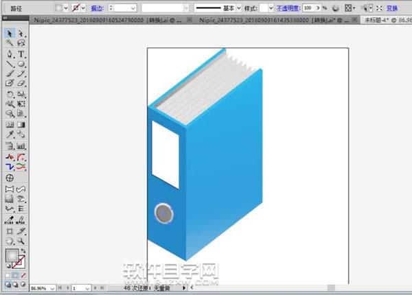Expand the brush definition 基本 dropdown
Screen dimensions: 412x295
[239, 8]
